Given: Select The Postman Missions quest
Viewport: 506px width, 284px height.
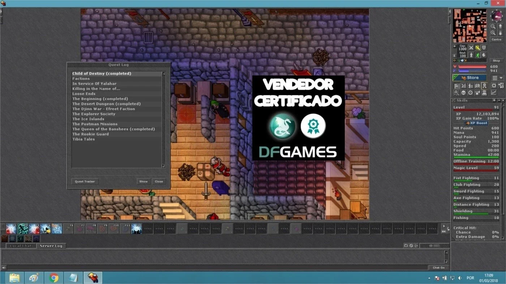Looking at the screenshot, I should pyautogui.click(x=116, y=124).
